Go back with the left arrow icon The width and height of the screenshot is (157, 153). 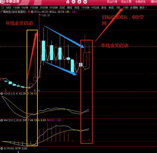point(74,2)
